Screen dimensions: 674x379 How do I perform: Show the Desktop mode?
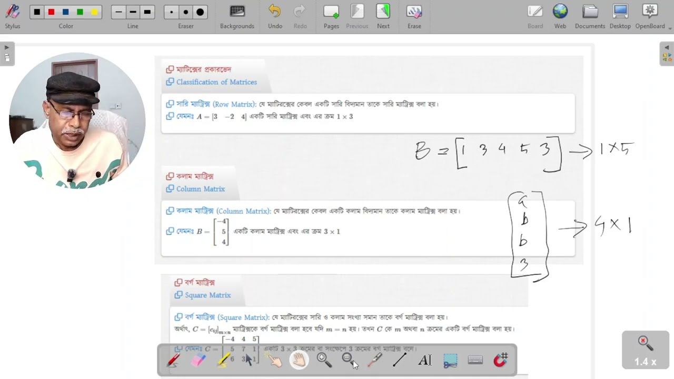tap(620, 16)
